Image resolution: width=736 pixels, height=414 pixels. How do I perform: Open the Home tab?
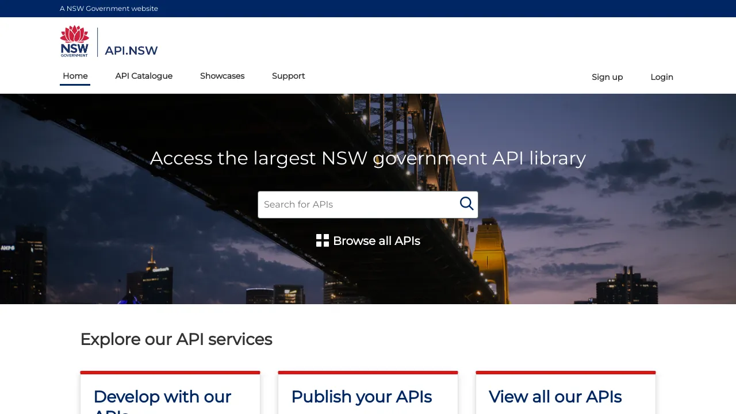[x=75, y=76]
